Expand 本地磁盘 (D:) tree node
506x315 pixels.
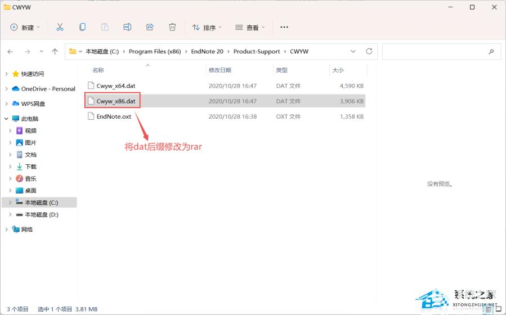point(10,214)
